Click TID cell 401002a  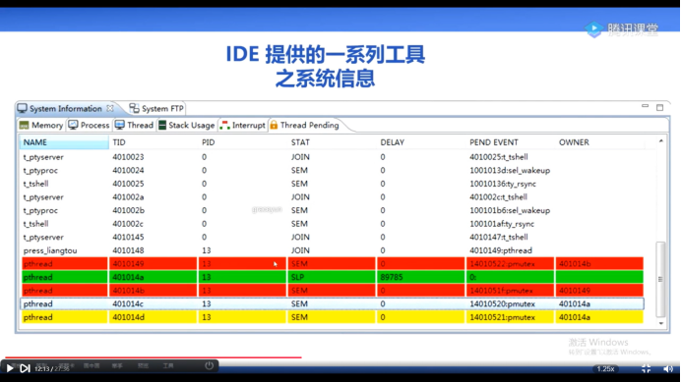pos(128,197)
